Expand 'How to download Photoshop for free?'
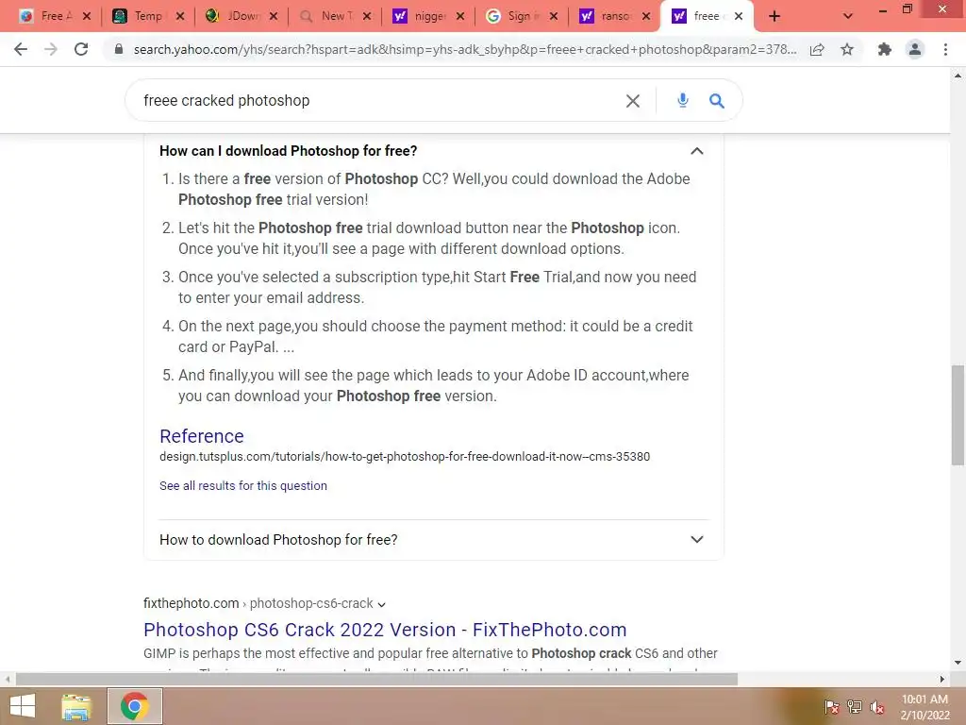The image size is (966, 725). tap(697, 539)
